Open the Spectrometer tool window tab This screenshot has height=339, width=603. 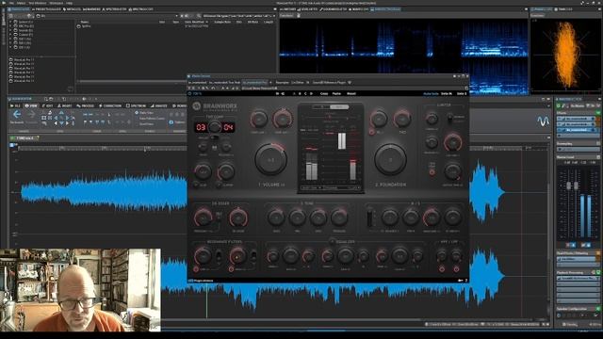pyautogui.click(x=115, y=9)
